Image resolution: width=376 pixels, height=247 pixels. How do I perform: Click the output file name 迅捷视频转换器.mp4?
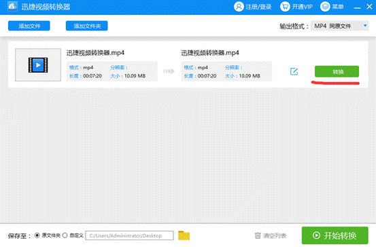[210, 53]
